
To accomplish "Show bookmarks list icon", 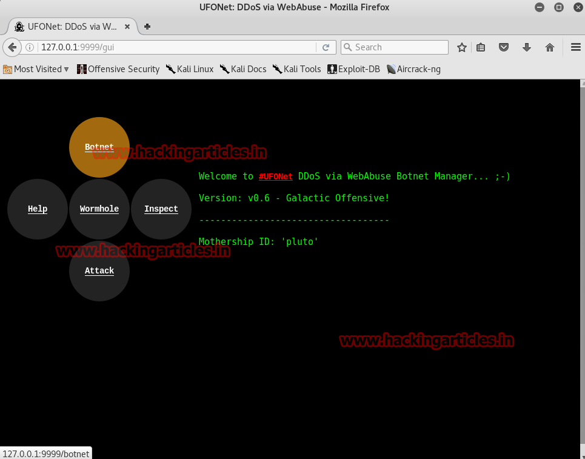I will click(x=481, y=47).
